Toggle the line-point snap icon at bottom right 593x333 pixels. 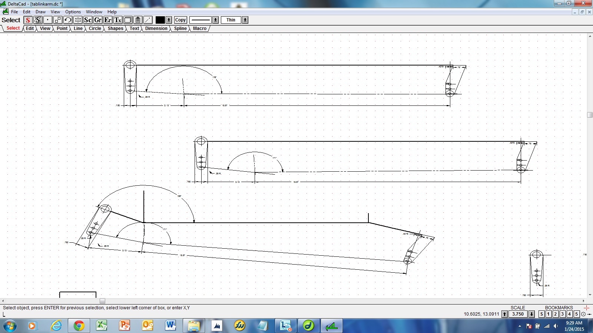click(x=589, y=314)
